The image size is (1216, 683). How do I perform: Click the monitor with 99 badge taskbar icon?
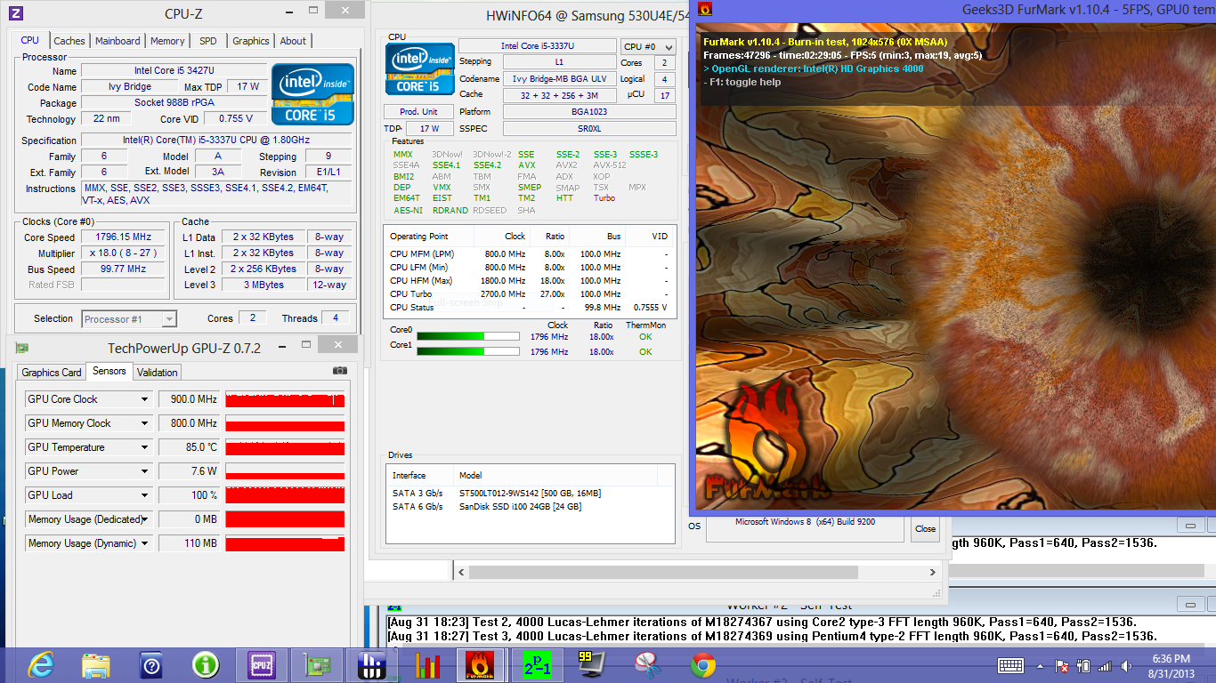pyautogui.click(x=591, y=664)
